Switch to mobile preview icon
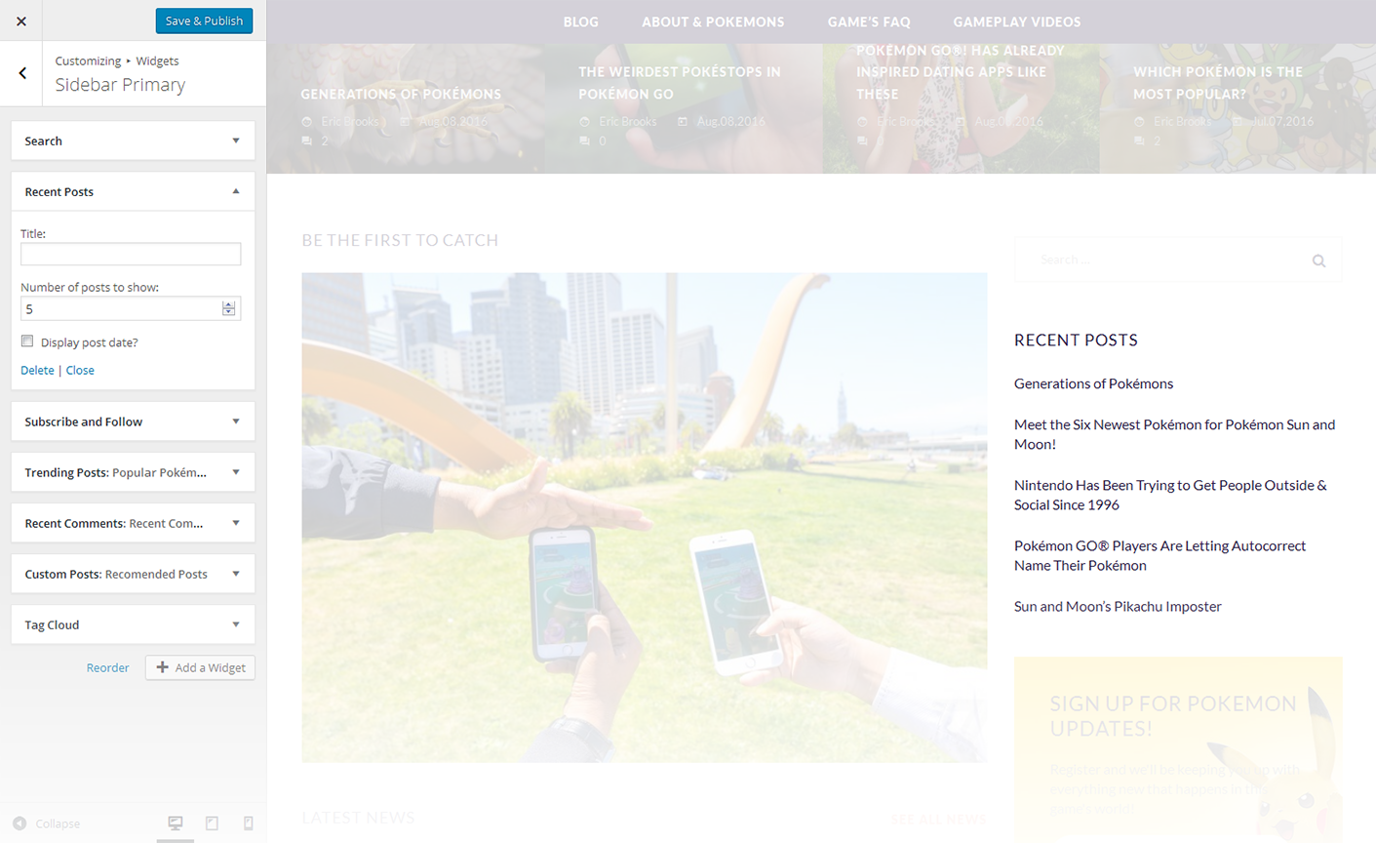The height and width of the screenshot is (843, 1376). tap(248, 823)
